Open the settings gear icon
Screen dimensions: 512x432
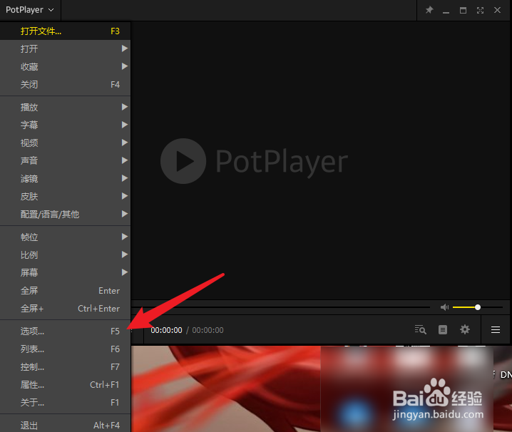pyautogui.click(x=465, y=329)
